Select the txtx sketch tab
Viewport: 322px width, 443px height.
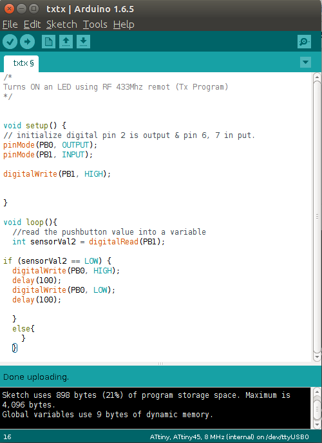(21, 63)
